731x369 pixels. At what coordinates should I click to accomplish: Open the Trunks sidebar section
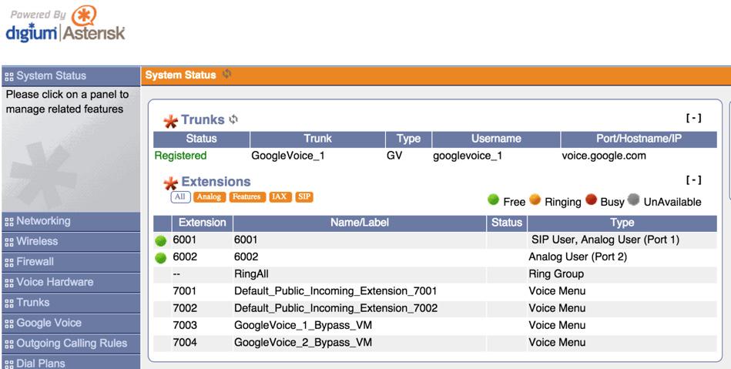pos(71,304)
